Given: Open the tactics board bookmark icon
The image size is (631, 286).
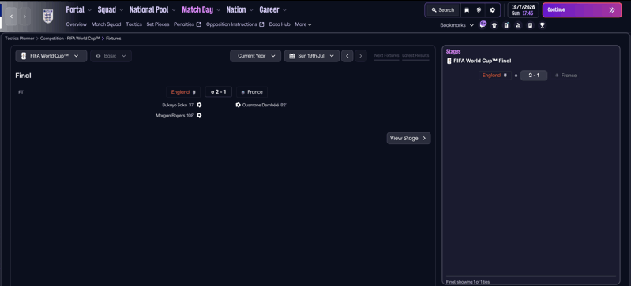Looking at the screenshot, I should pyautogui.click(x=506, y=25).
